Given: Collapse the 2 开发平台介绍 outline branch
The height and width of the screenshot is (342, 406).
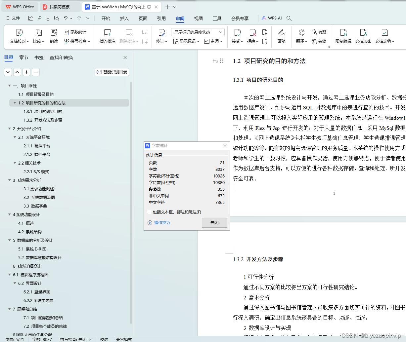Looking at the screenshot, I should point(9,129).
